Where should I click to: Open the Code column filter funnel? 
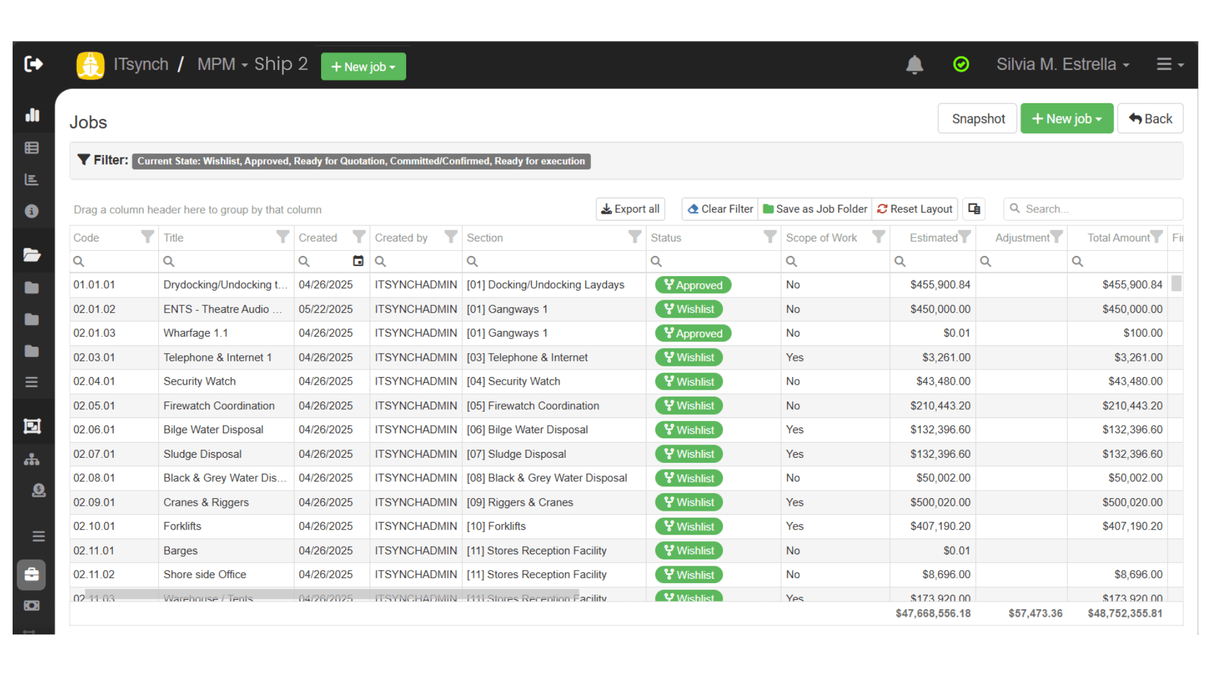click(x=147, y=237)
